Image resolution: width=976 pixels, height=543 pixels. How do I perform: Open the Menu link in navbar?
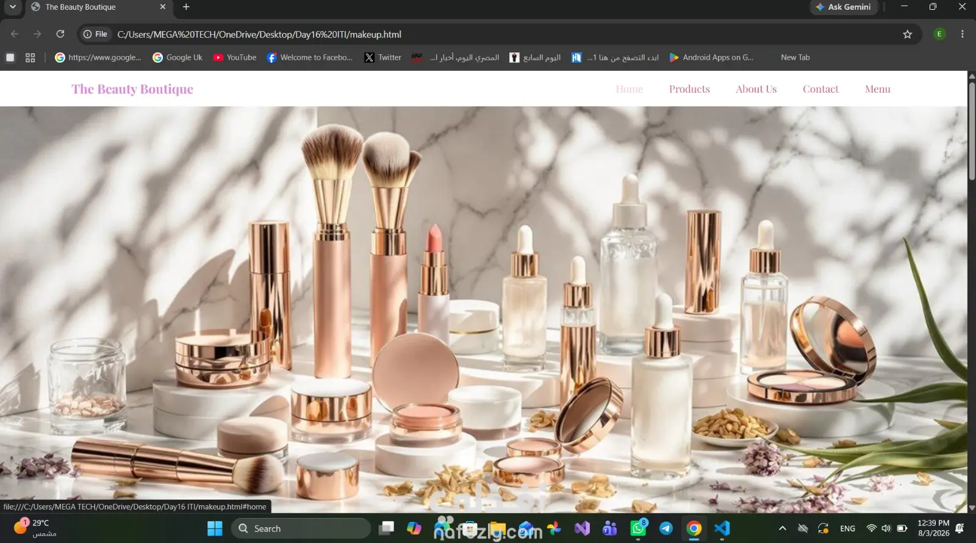[877, 89]
